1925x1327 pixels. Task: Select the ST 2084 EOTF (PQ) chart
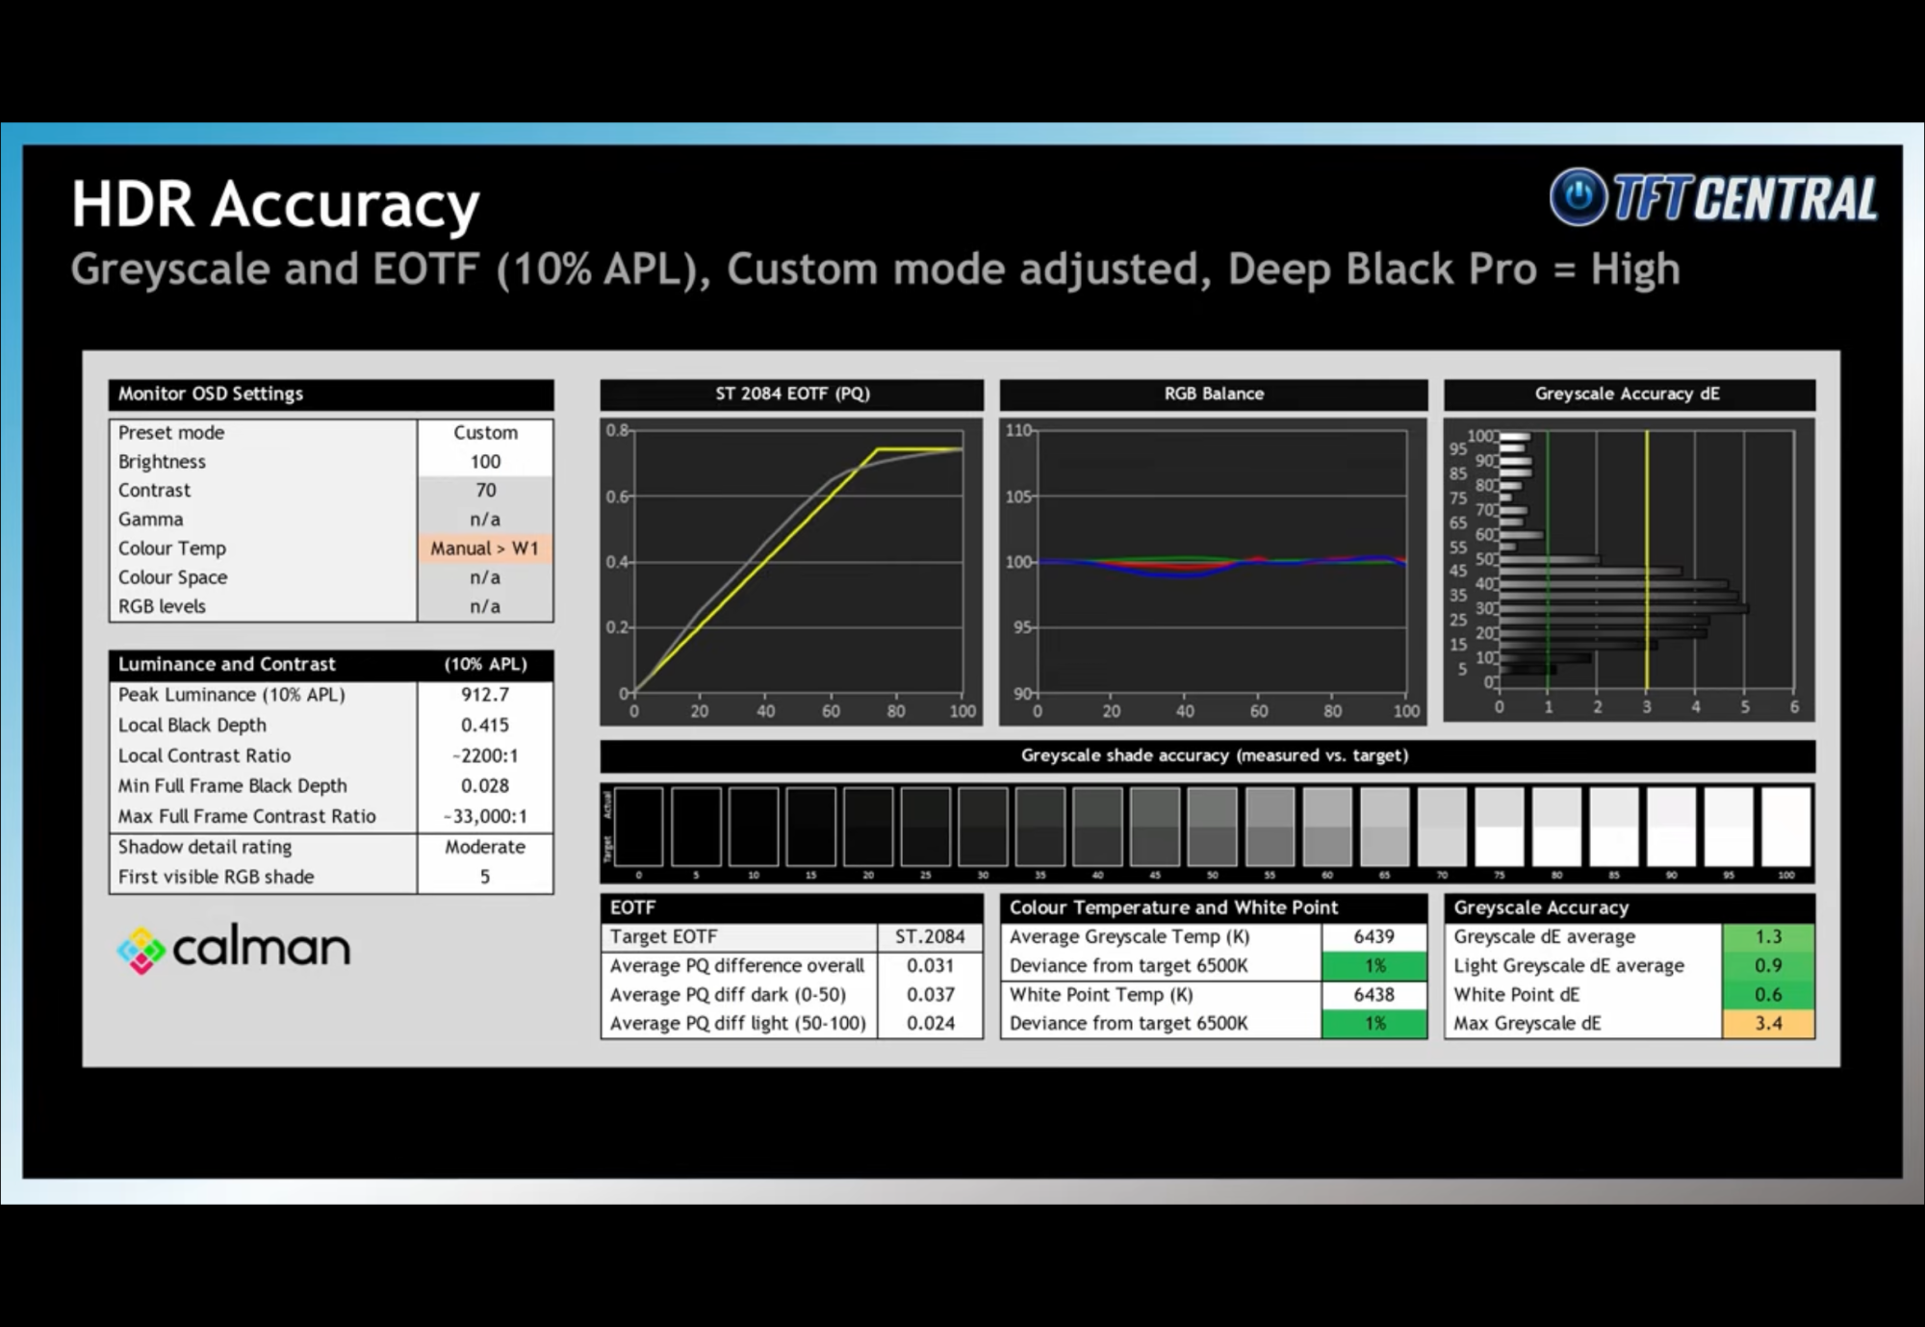(x=797, y=570)
